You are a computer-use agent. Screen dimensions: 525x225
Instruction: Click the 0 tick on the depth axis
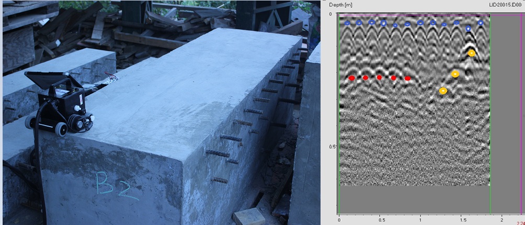[330, 14]
